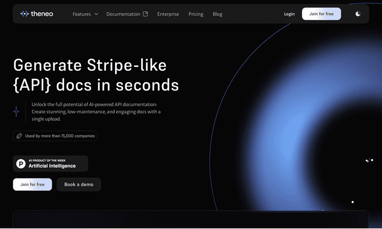Expand the Features dropdown chevron
Screen dimensions: 382x229
(x=96, y=14)
